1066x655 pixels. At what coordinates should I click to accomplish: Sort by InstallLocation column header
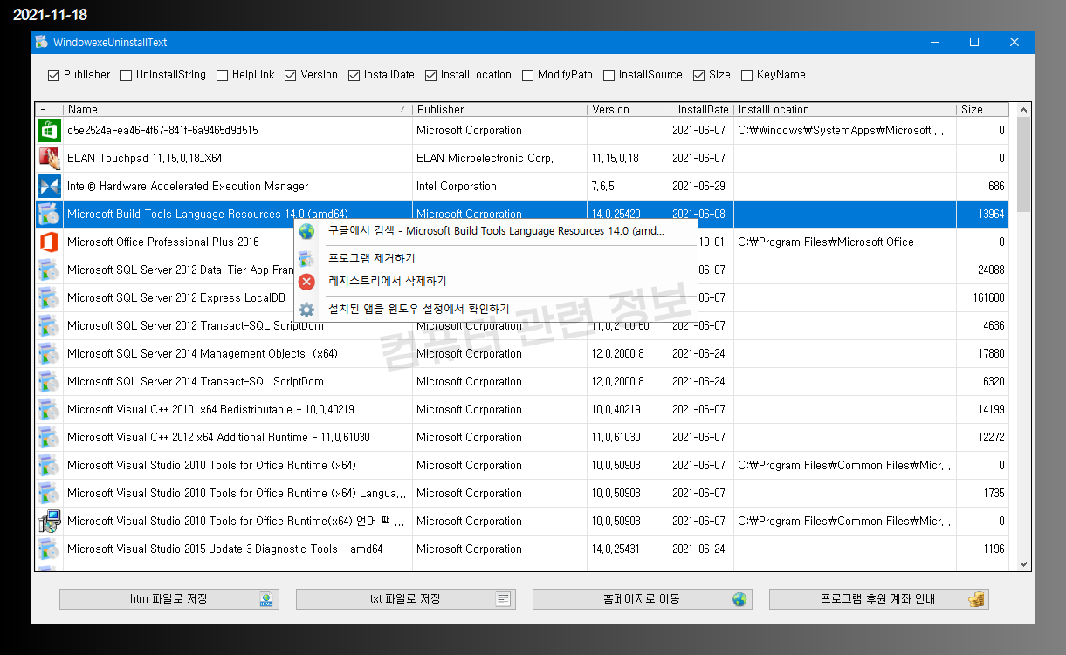coord(845,110)
